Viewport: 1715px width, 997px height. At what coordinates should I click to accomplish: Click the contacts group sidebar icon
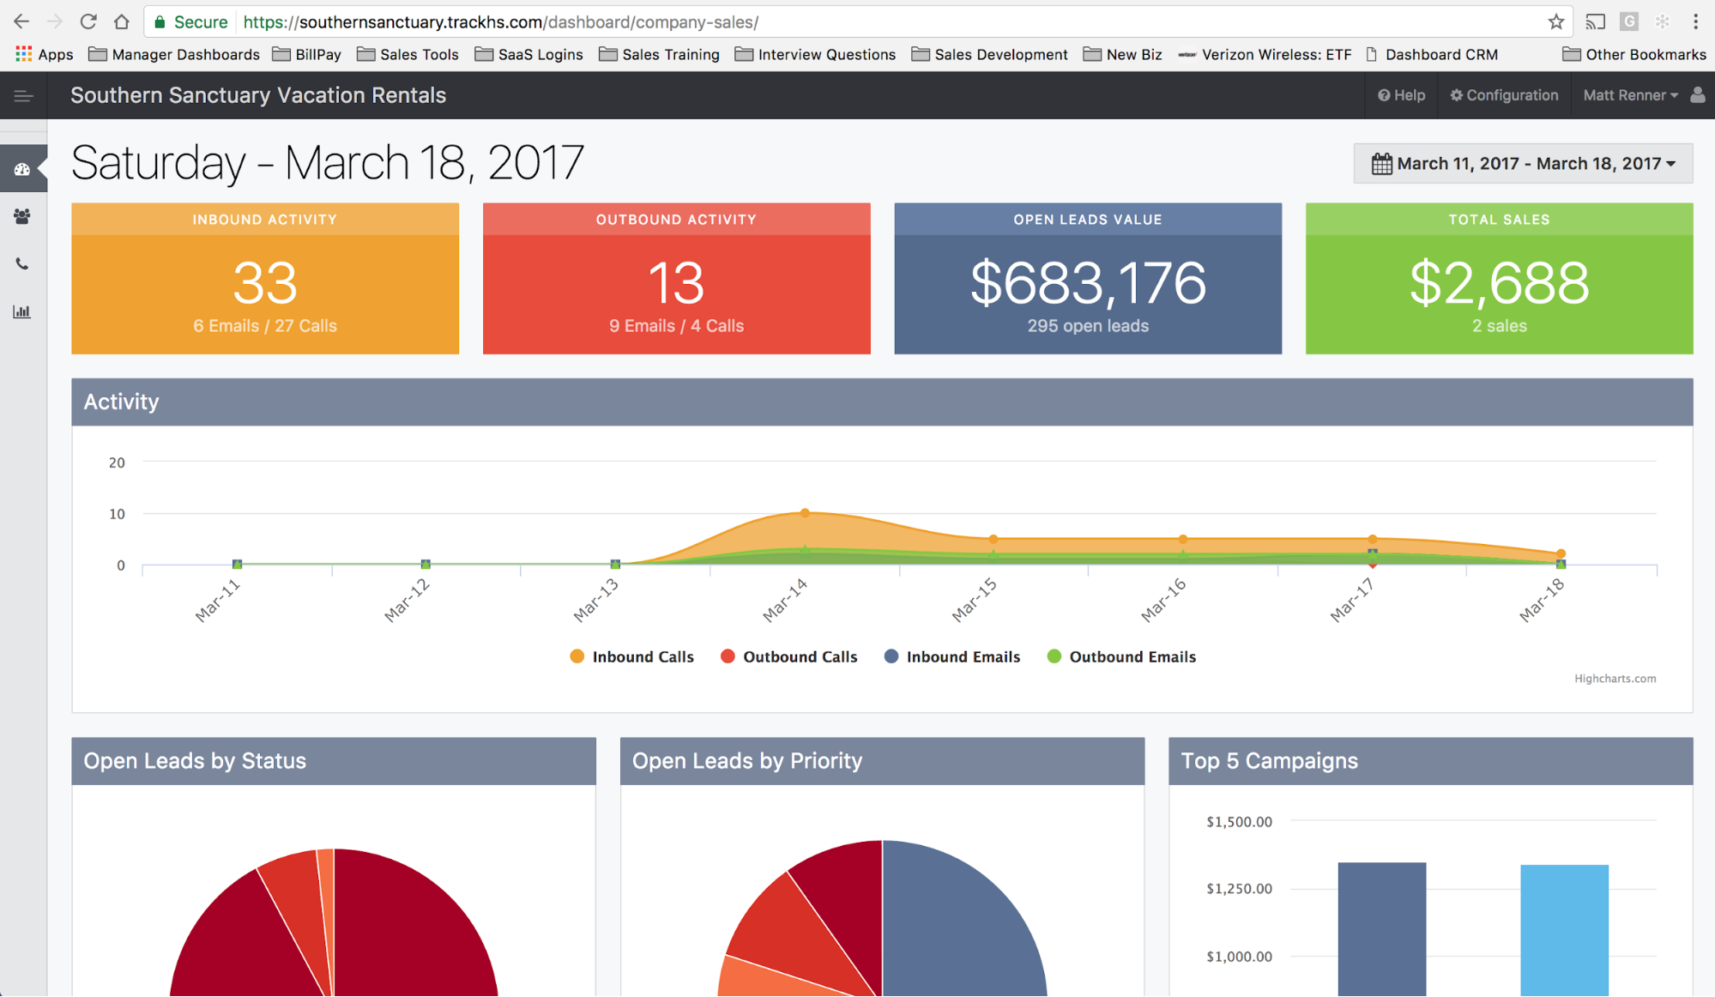(x=22, y=216)
